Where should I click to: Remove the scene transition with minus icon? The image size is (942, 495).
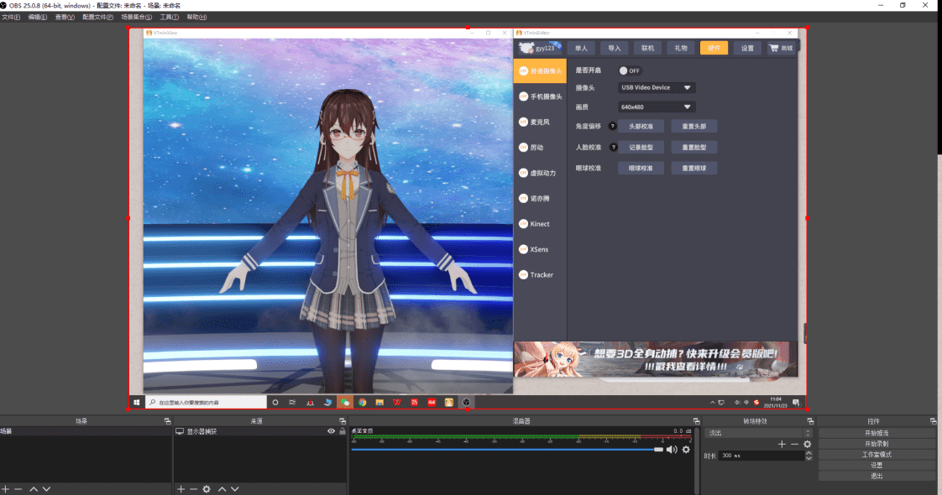click(795, 445)
